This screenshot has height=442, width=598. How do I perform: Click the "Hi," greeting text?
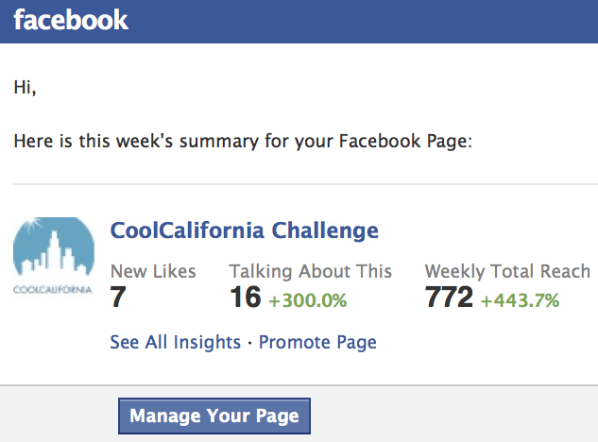click(25, 88)
